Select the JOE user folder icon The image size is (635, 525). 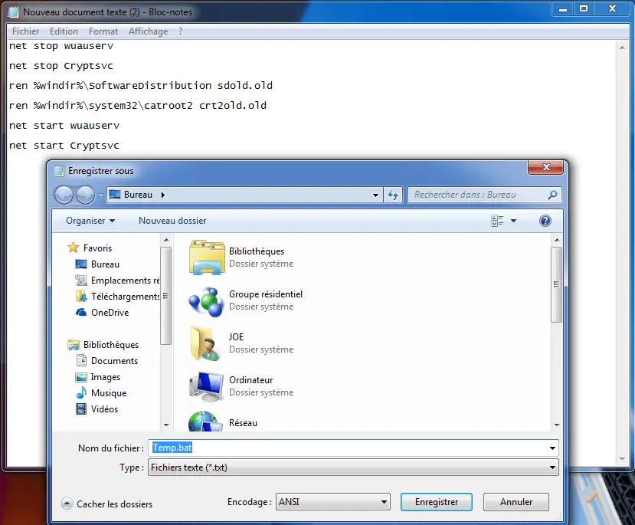206,343
